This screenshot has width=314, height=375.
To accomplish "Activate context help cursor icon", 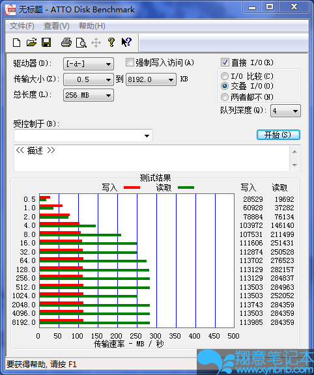I will coord(126,42).
